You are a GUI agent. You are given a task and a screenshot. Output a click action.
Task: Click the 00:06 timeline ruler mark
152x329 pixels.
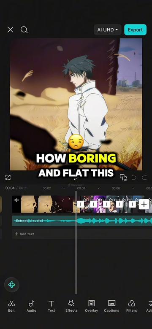tap(116, 188)
